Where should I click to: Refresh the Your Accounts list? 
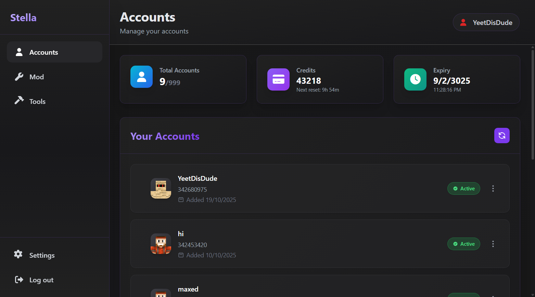(x=502, y=135)
